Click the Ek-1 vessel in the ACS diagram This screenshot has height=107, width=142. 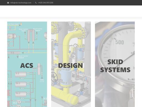click(21, 84)
